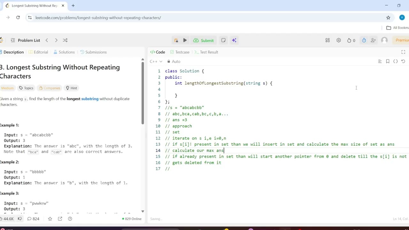
Task: Switch to the Description tab
Action: click(12, 52)
